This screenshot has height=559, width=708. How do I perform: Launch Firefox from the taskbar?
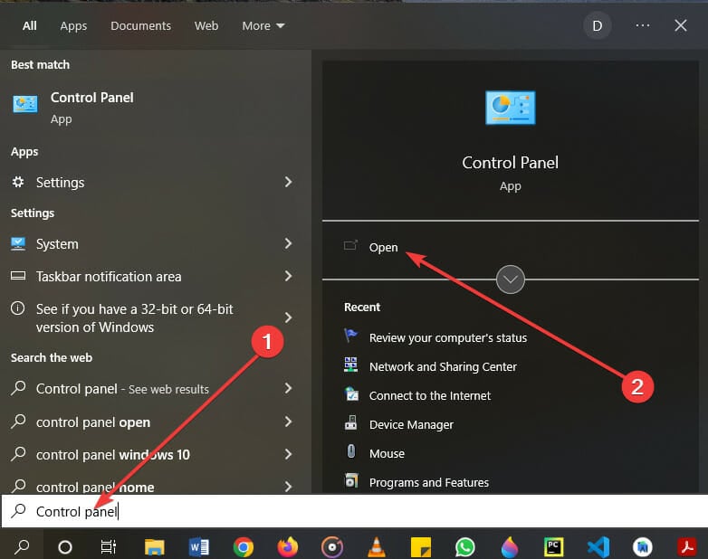(288, 547)
